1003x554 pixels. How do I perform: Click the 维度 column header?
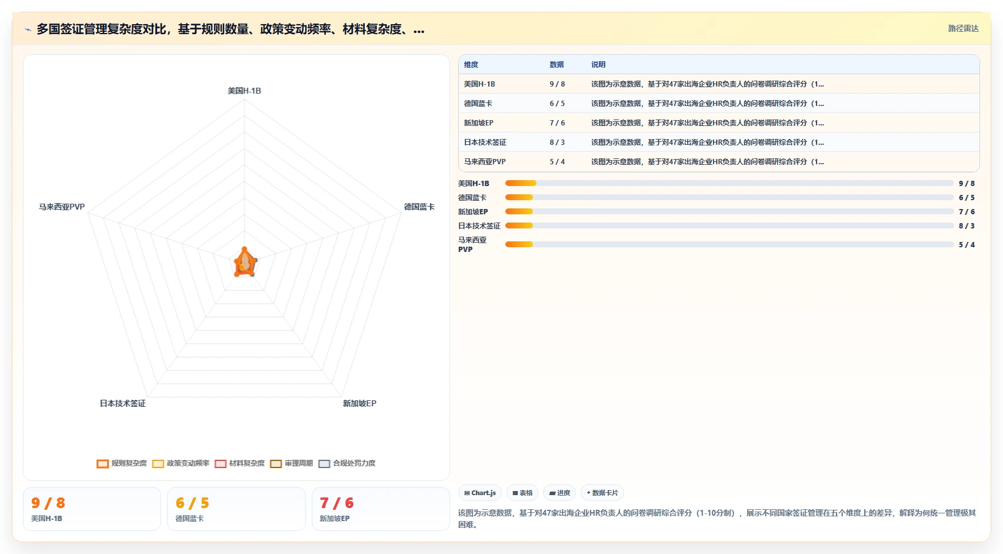[471, 65]
